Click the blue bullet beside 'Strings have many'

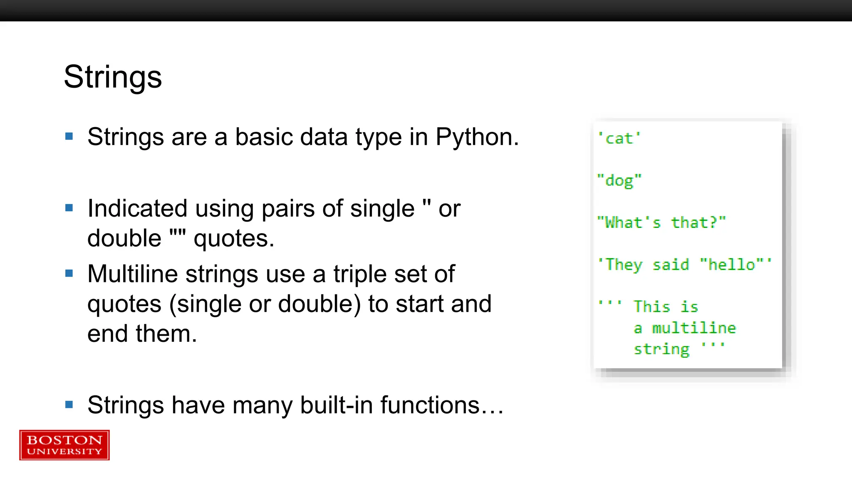tap(69, 405)
